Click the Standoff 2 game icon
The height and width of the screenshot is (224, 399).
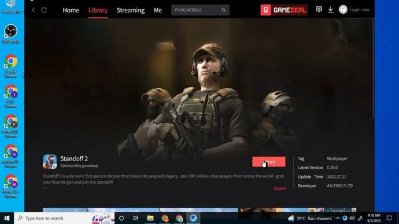(x=50, y=162)
